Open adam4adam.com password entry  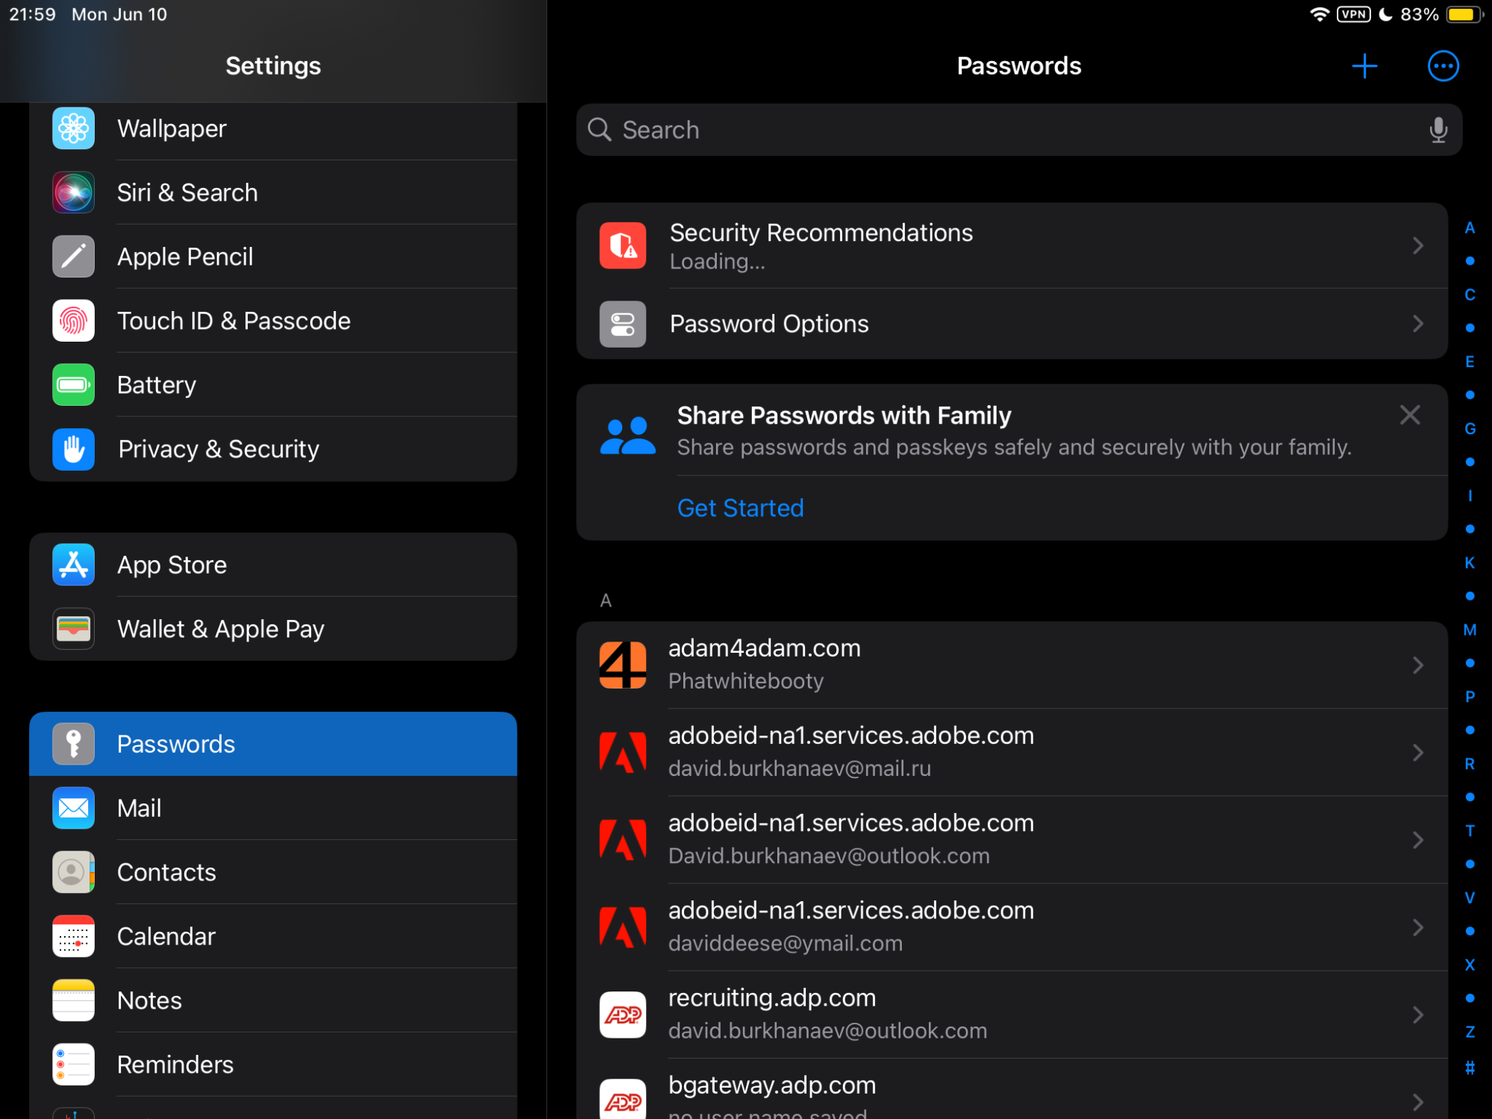coord(1012,665)
